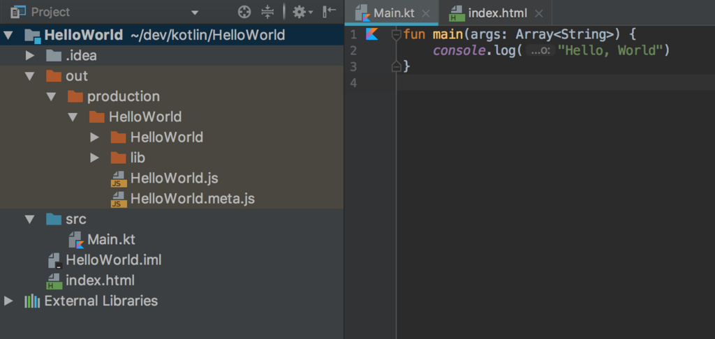715x339 pixels.
Task: Fold the main function at line 1
Action: pyautogui.click(x=397, y=34)
